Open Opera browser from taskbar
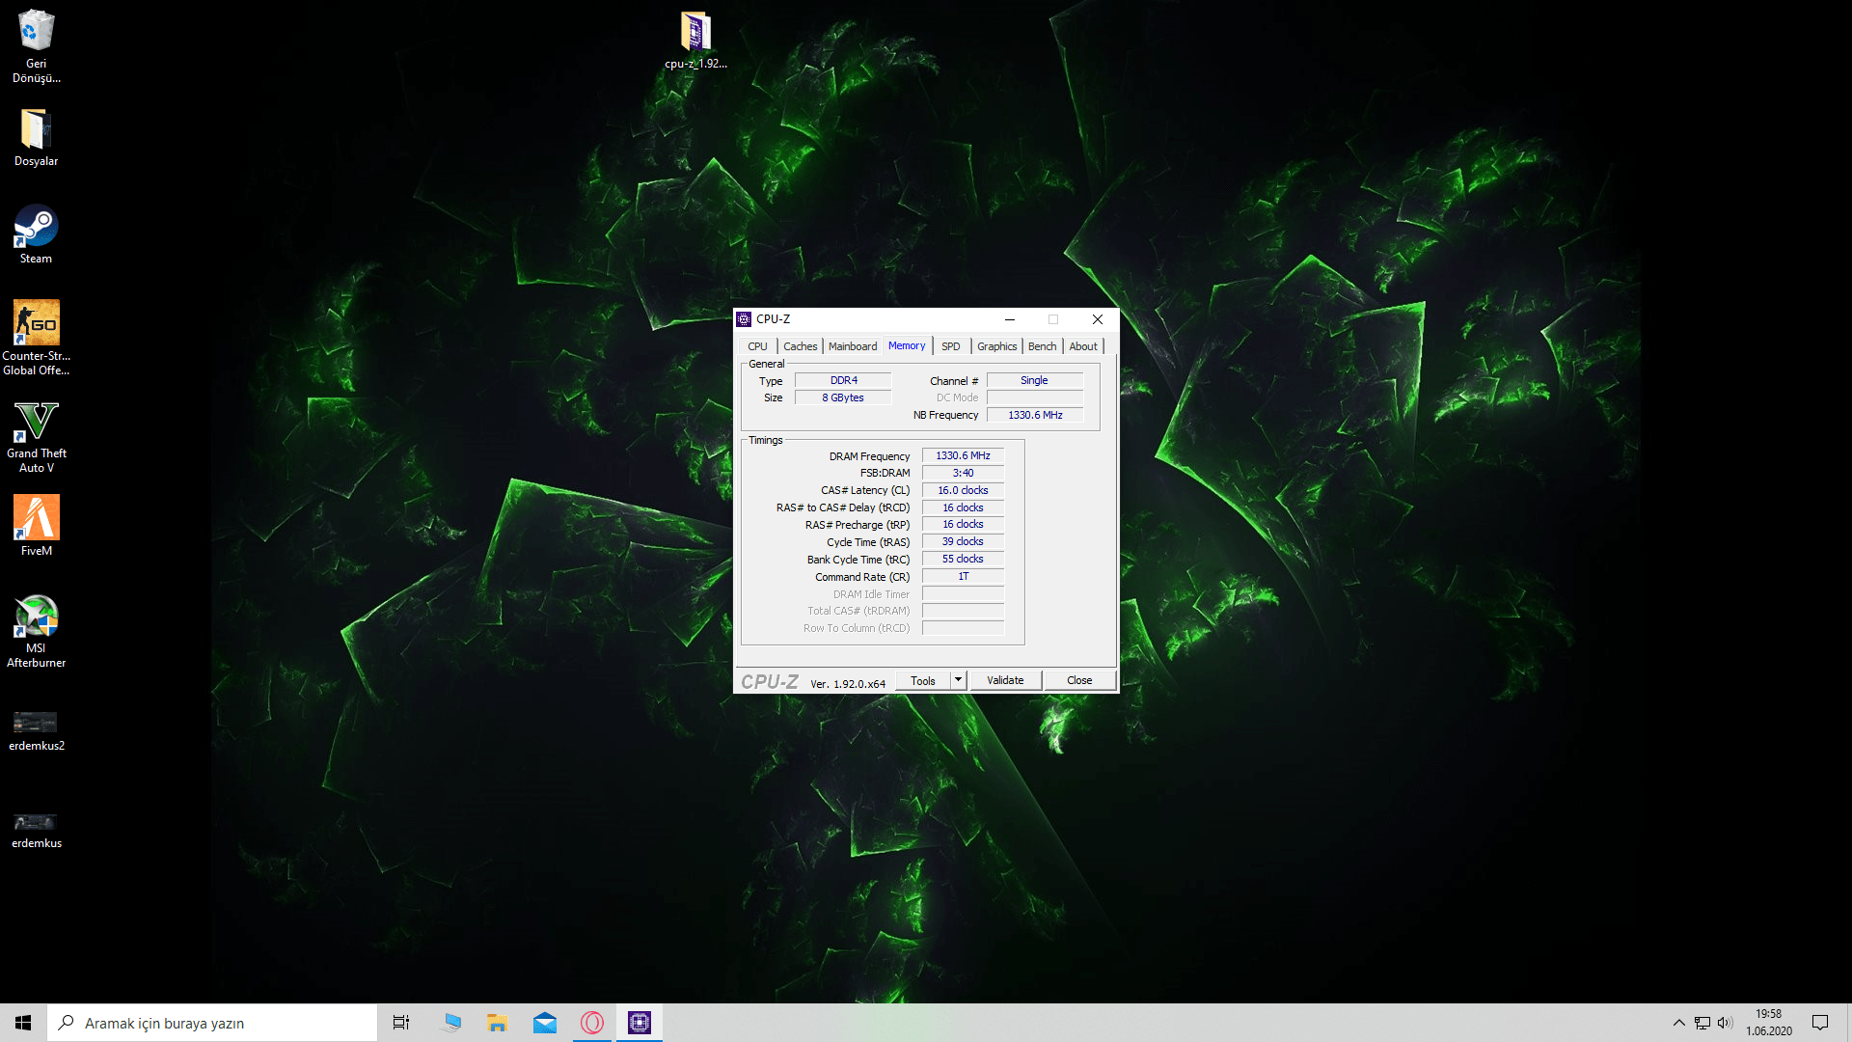The width and height of the screenshot is (1852, 1042). [592, 1023]
